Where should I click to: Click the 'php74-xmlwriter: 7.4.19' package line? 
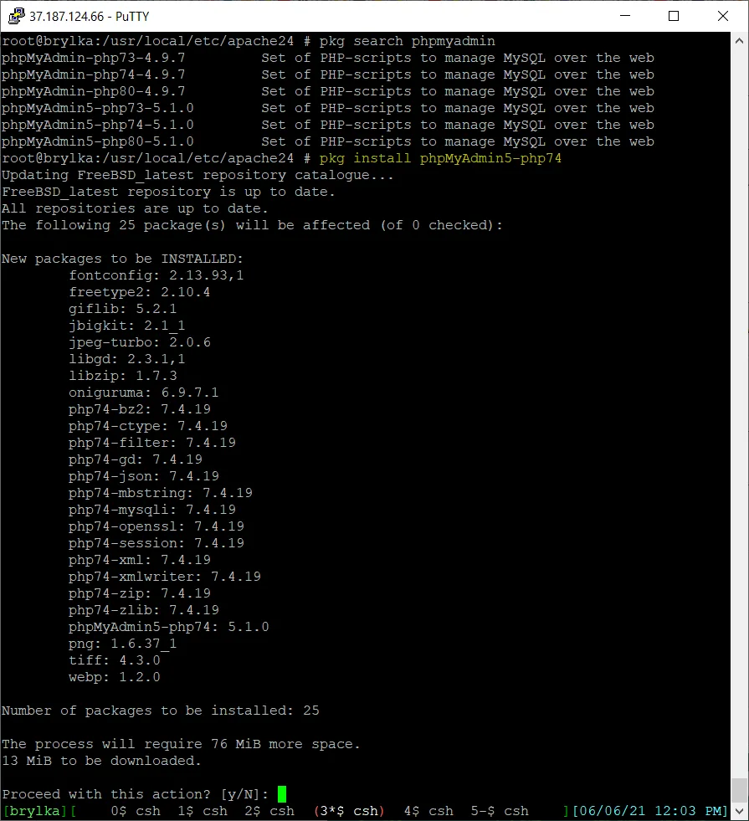tap(164, 577)
